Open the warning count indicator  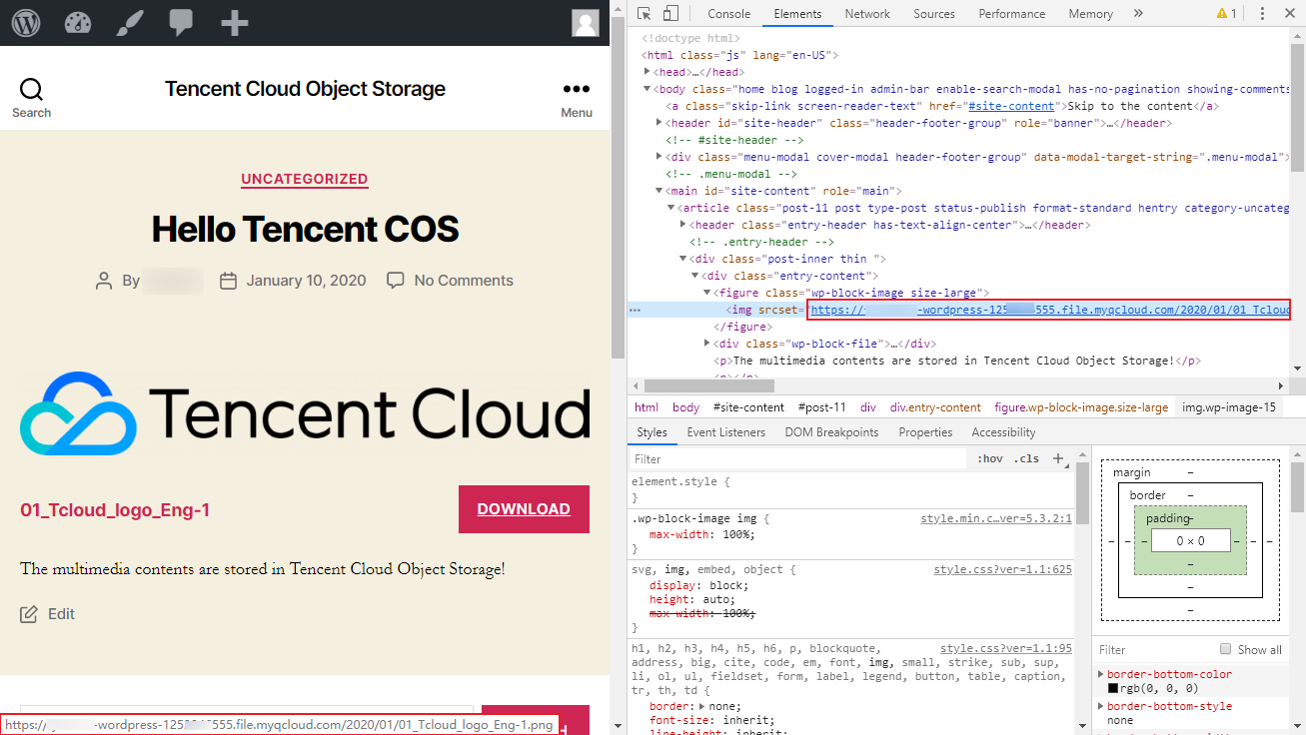[x=1226, y=13]
